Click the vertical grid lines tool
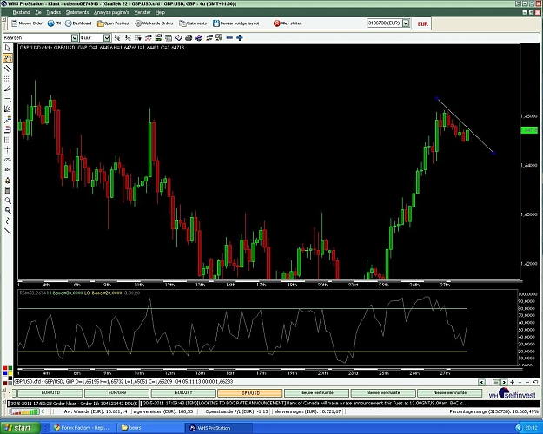The image size is (543, 434). pos(8,140)
